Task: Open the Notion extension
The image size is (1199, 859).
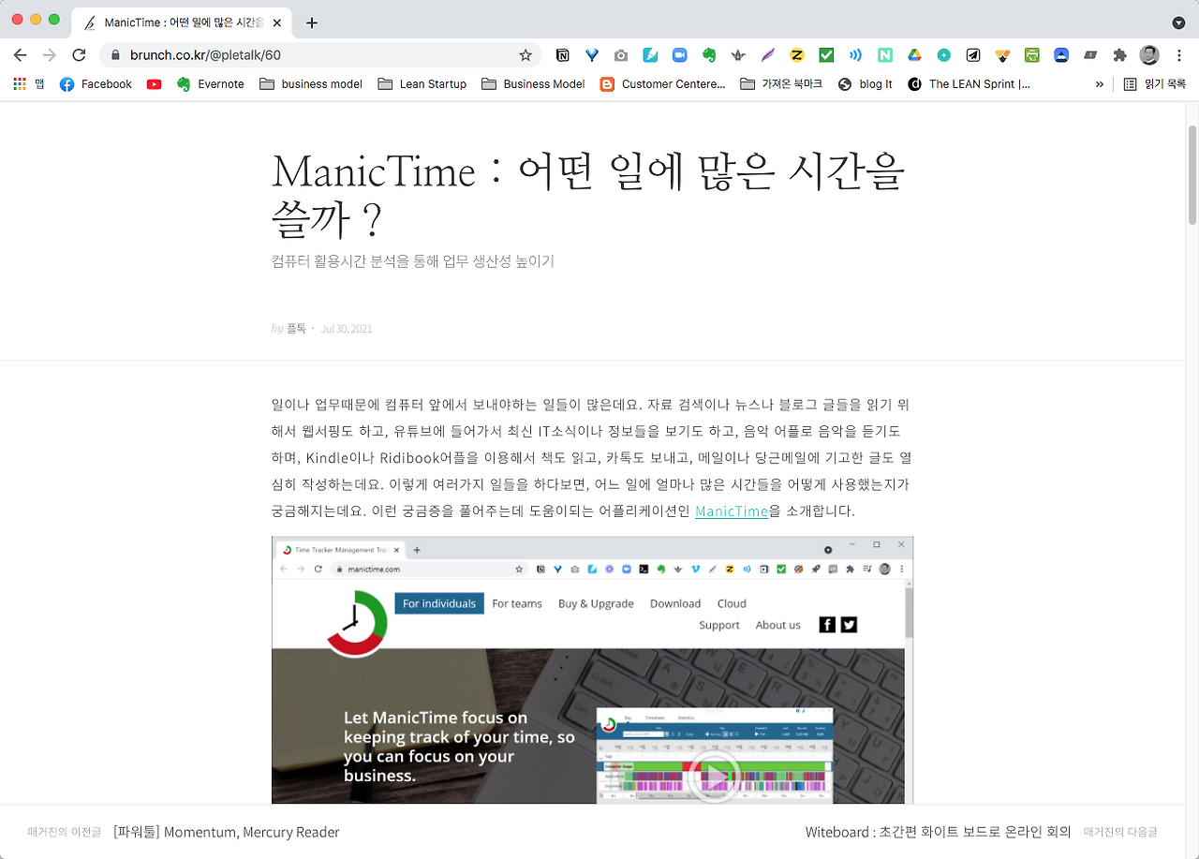Action: [x=562, y=55]
